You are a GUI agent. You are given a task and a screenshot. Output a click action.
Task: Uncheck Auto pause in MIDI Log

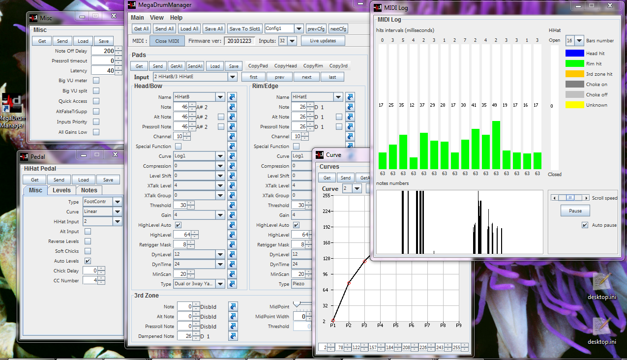coord(585,225)
